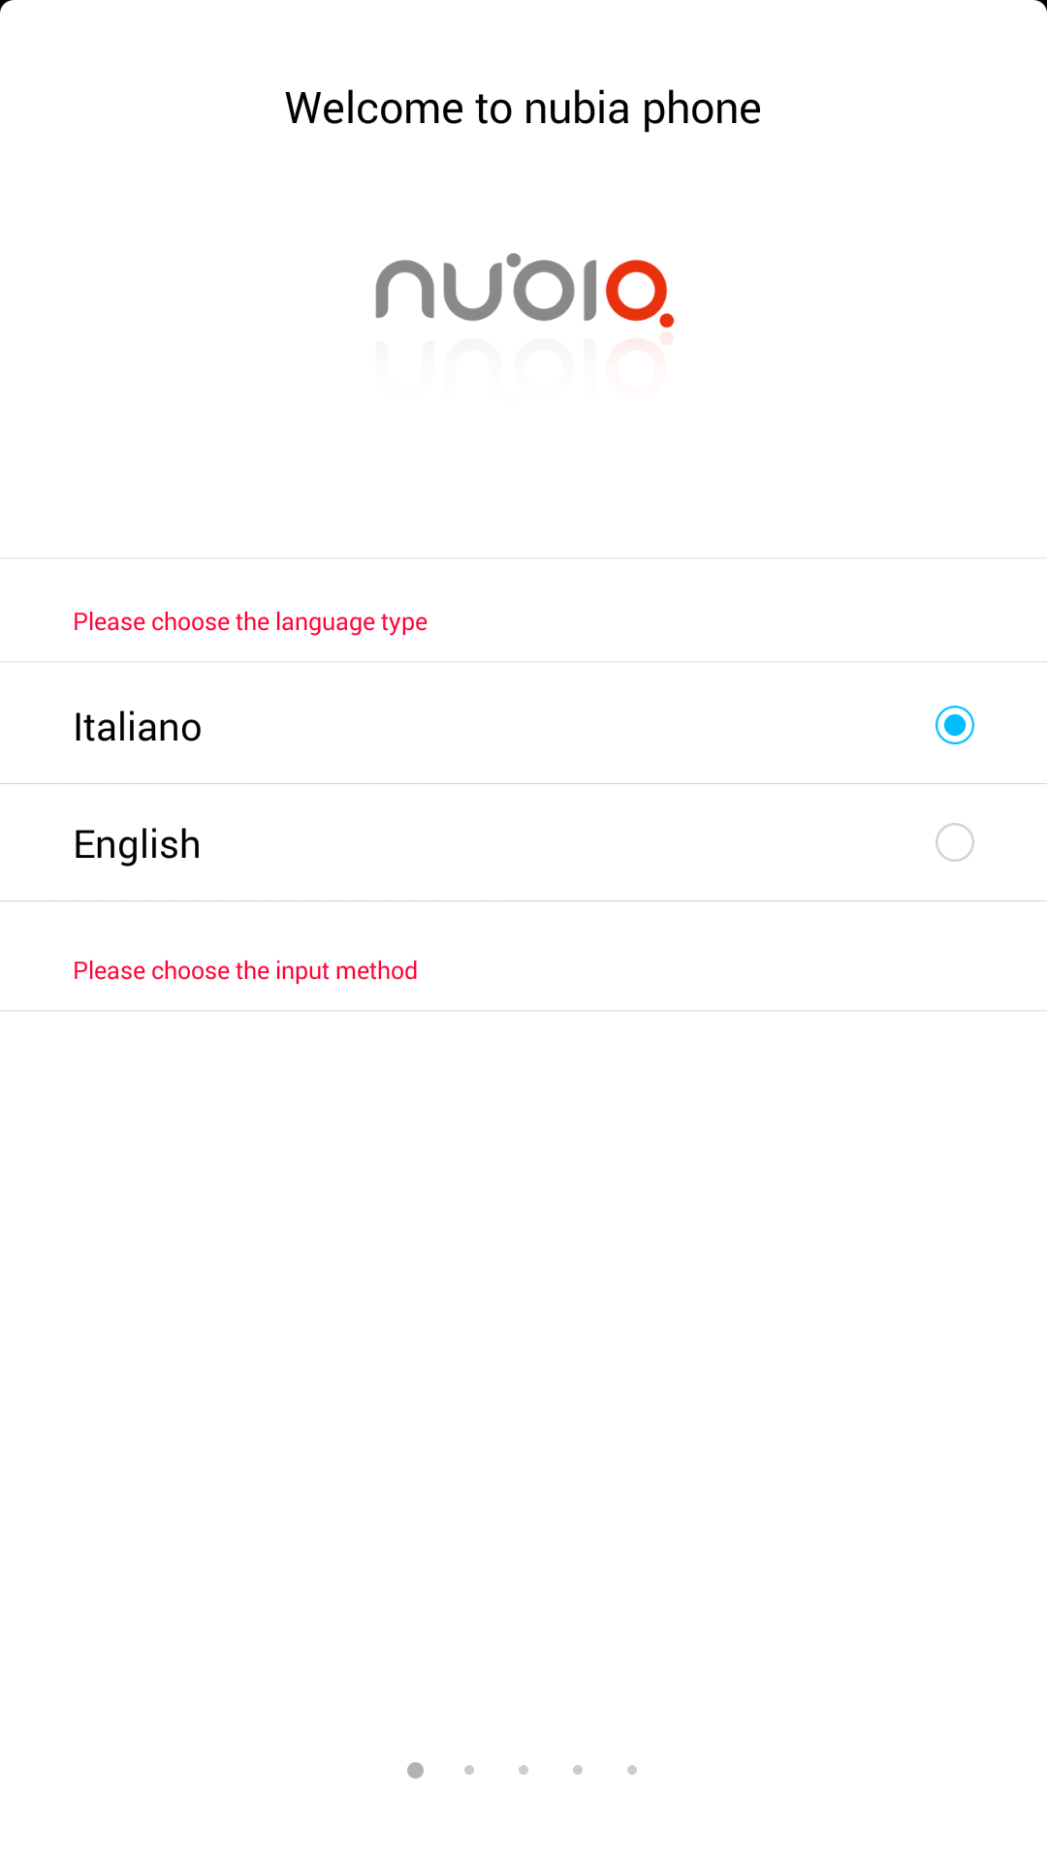Tap the Please choose the language type heading
This screenshot has width=1047, height=1861.
point(250,622)
